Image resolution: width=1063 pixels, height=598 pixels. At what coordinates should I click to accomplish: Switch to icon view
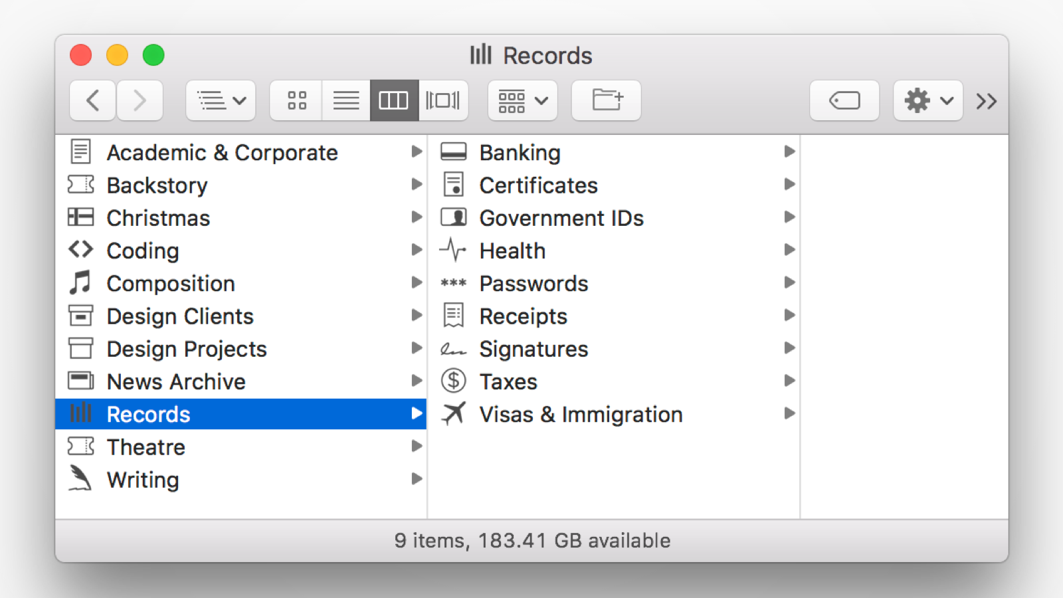tap(296, 101)
